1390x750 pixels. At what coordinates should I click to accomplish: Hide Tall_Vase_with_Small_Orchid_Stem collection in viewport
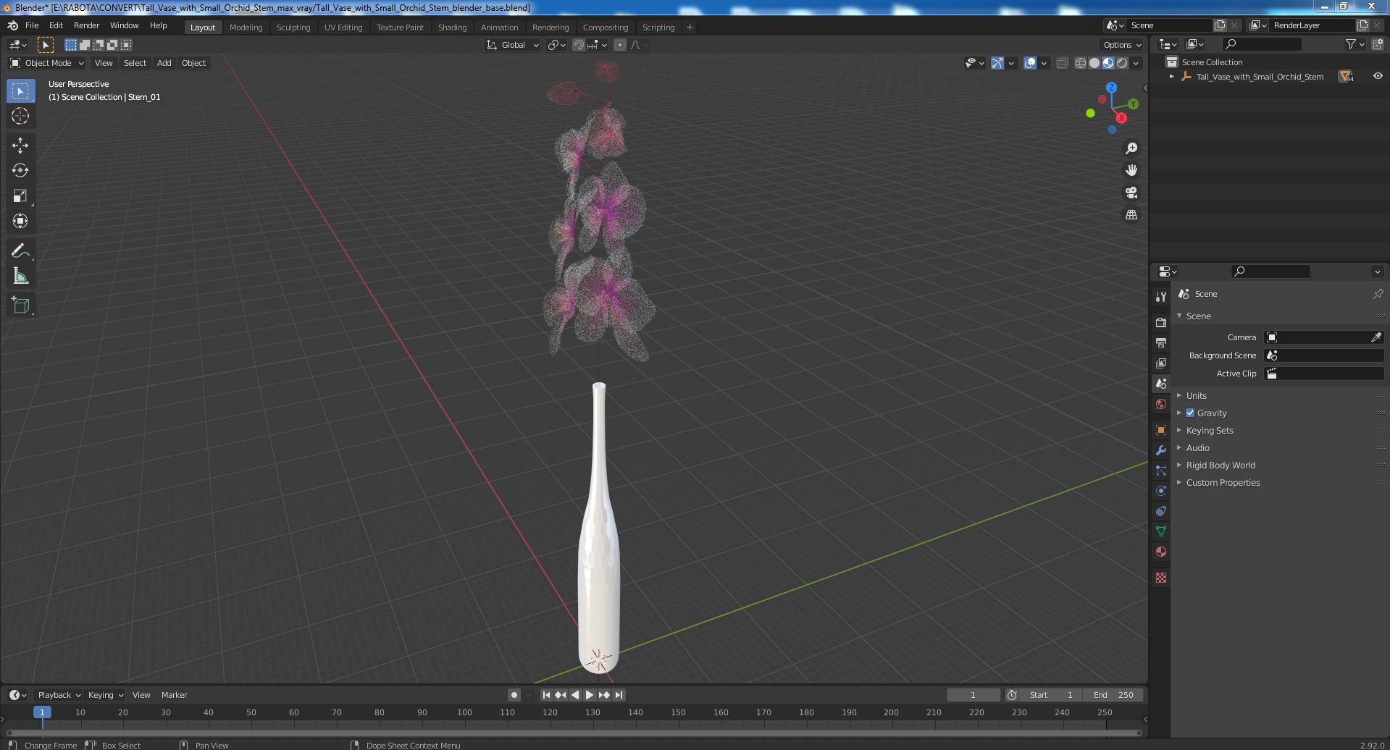pyautogui.click(x=1378, y=76)
